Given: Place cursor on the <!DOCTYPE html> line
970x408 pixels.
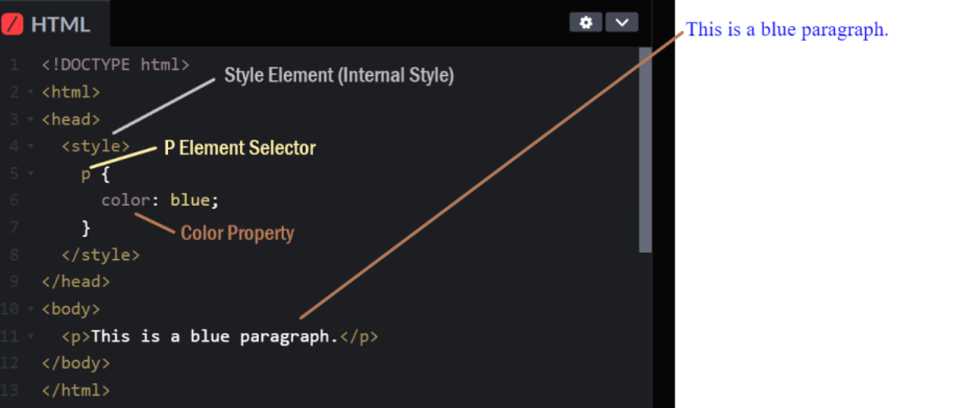Looking at the screenshot, I should point(115,65).
